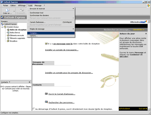Image resolution: width=151 pixels, height=115 pixels.
Task: Click the vertical scrollbar up arrow
Action: click(x=149, y=21)
